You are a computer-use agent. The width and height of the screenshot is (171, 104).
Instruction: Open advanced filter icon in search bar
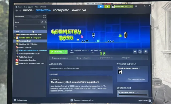pos(44,27)
